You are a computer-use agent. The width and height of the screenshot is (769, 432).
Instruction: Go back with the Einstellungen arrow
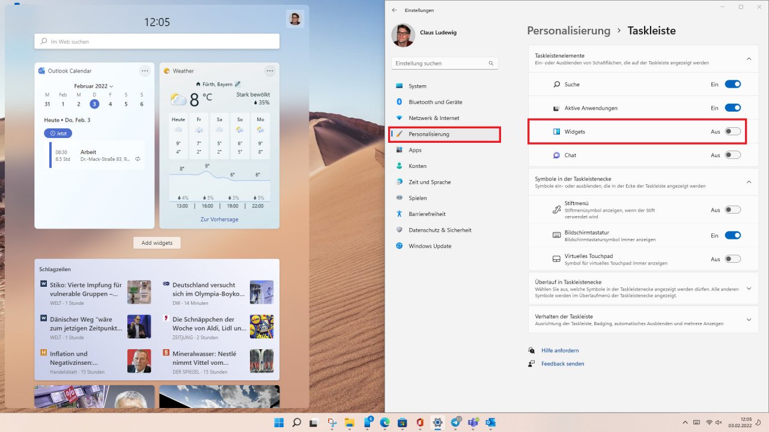click(x=394, y=10)
